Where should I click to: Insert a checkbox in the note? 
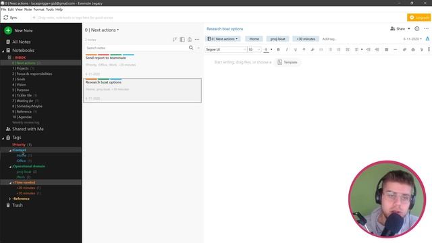click(348, 49)
